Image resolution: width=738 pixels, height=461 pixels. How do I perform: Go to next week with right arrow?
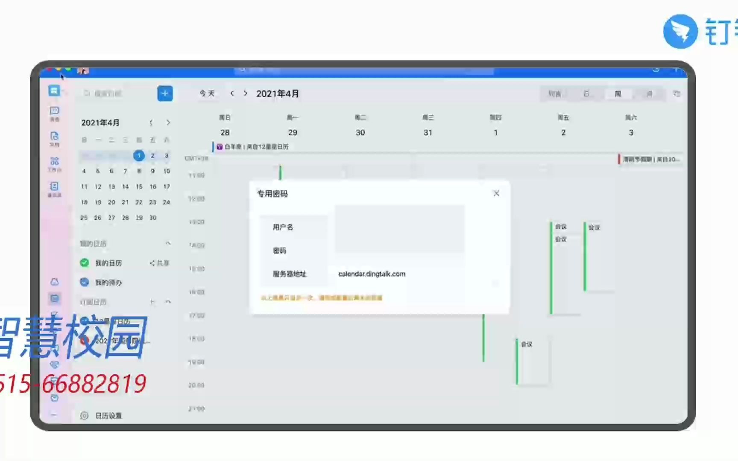[246, 93]
